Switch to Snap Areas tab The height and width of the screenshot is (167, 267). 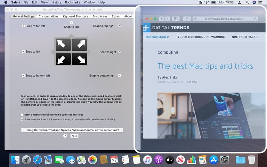point(100,16)
